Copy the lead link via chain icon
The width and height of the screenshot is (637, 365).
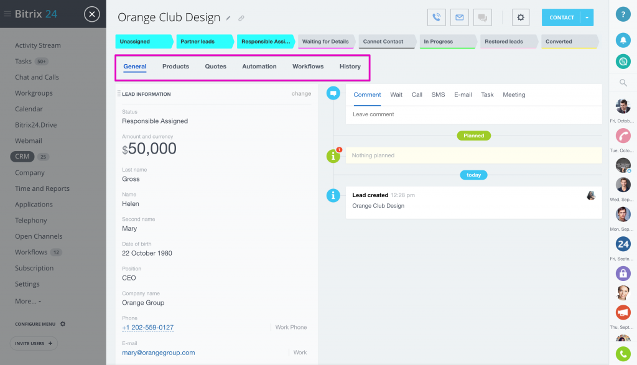[241, 18]
